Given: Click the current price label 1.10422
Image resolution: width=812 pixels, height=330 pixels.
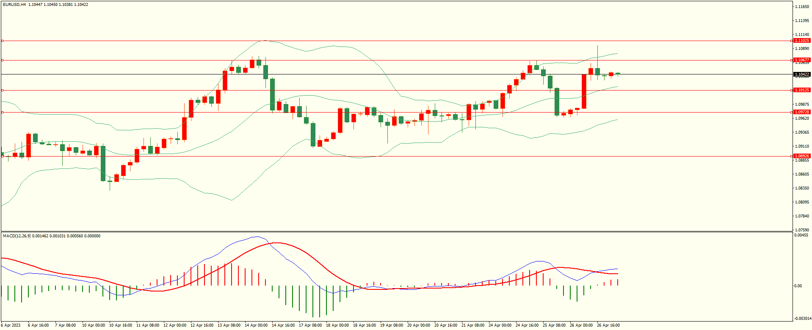Looking at the screenshot, I should pyautogui.click(x=801, y=74).
